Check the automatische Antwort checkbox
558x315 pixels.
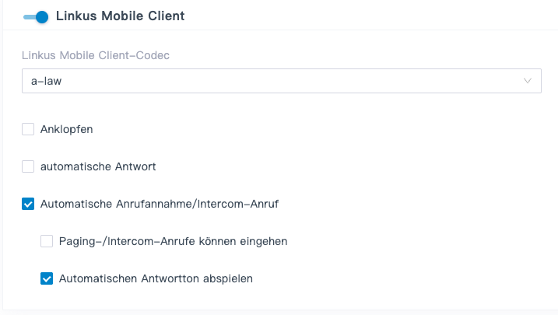point(28,166)
